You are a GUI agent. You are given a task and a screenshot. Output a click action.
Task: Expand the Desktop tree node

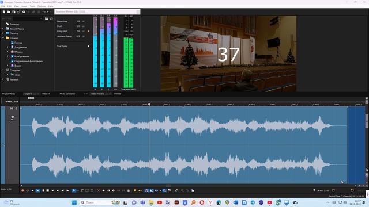coord(3,33)
